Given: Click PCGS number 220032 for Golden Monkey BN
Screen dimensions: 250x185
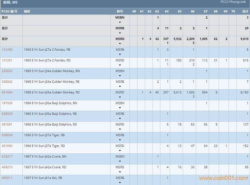Looking at the screenshot, I should coord(7,71).
